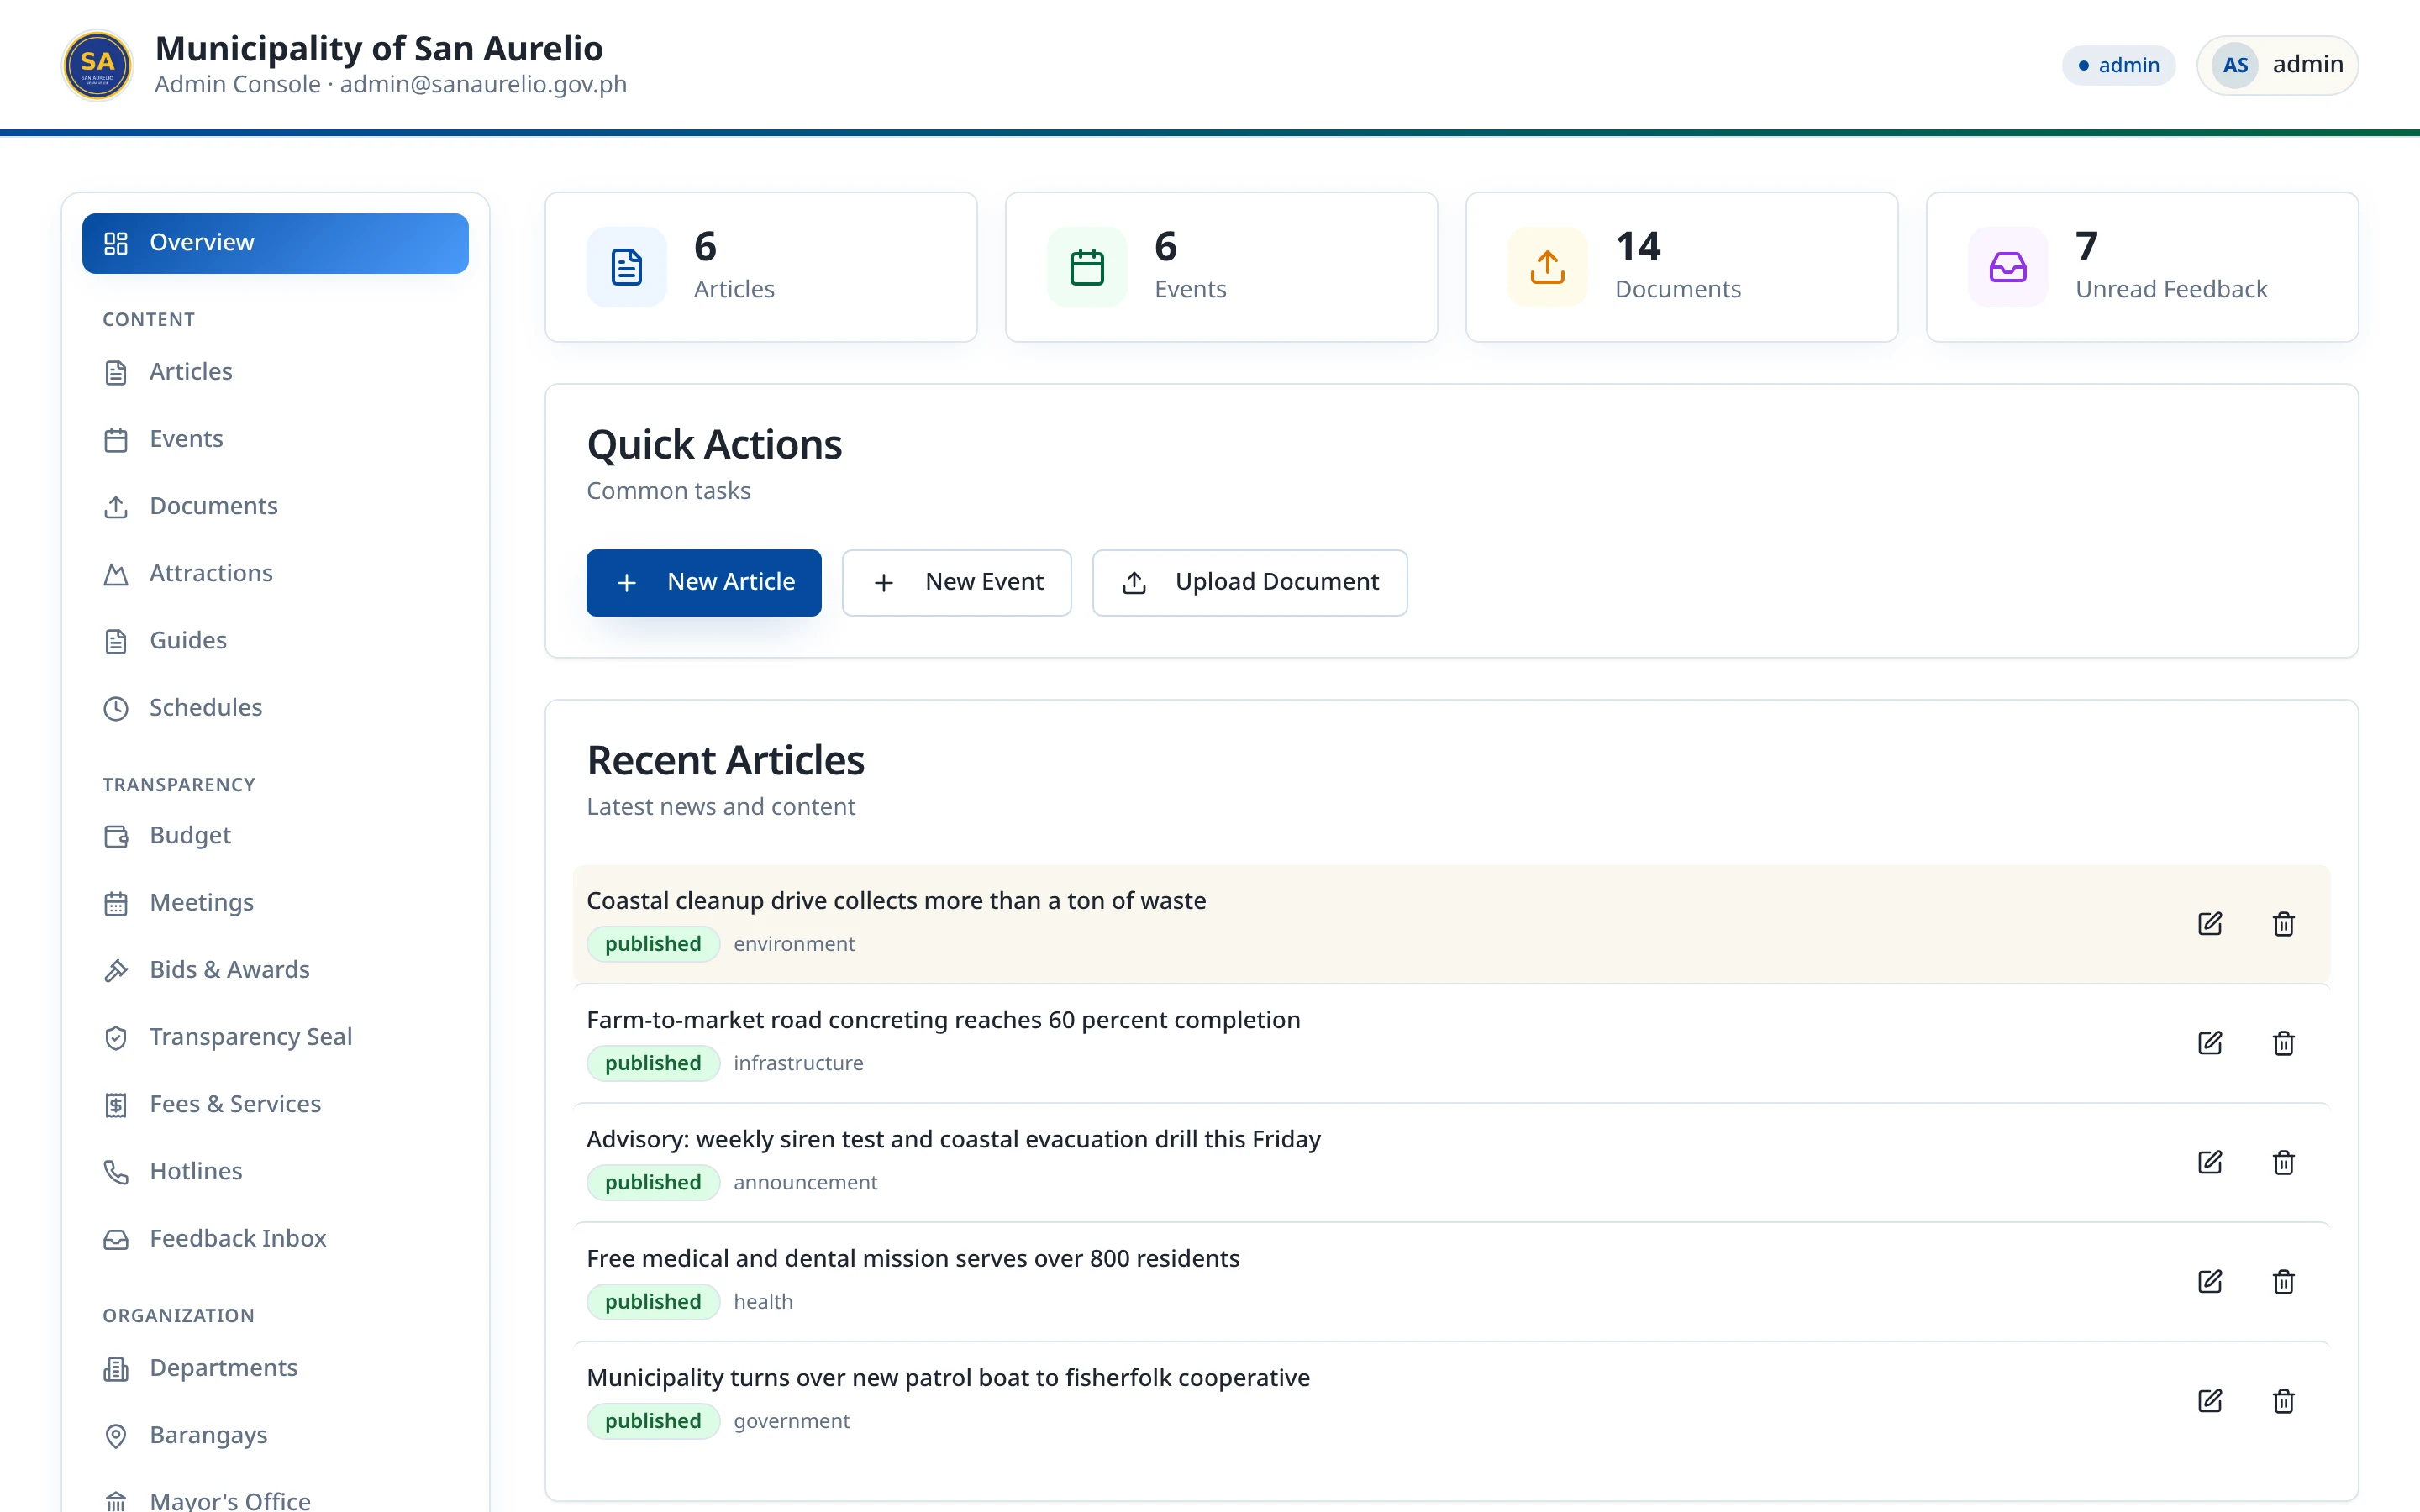Click the Articles stat card document icon

pyautogui.click(x=626, y=267)
